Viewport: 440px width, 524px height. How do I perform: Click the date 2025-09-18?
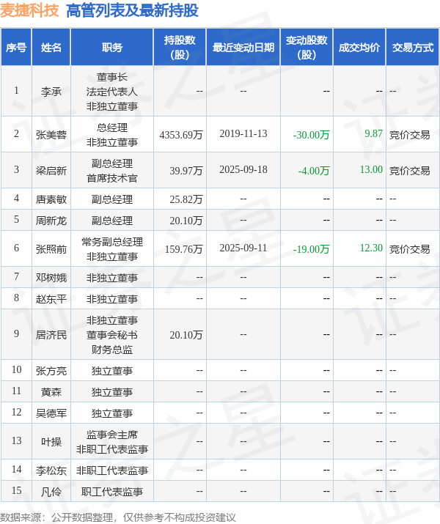point(243,170)
